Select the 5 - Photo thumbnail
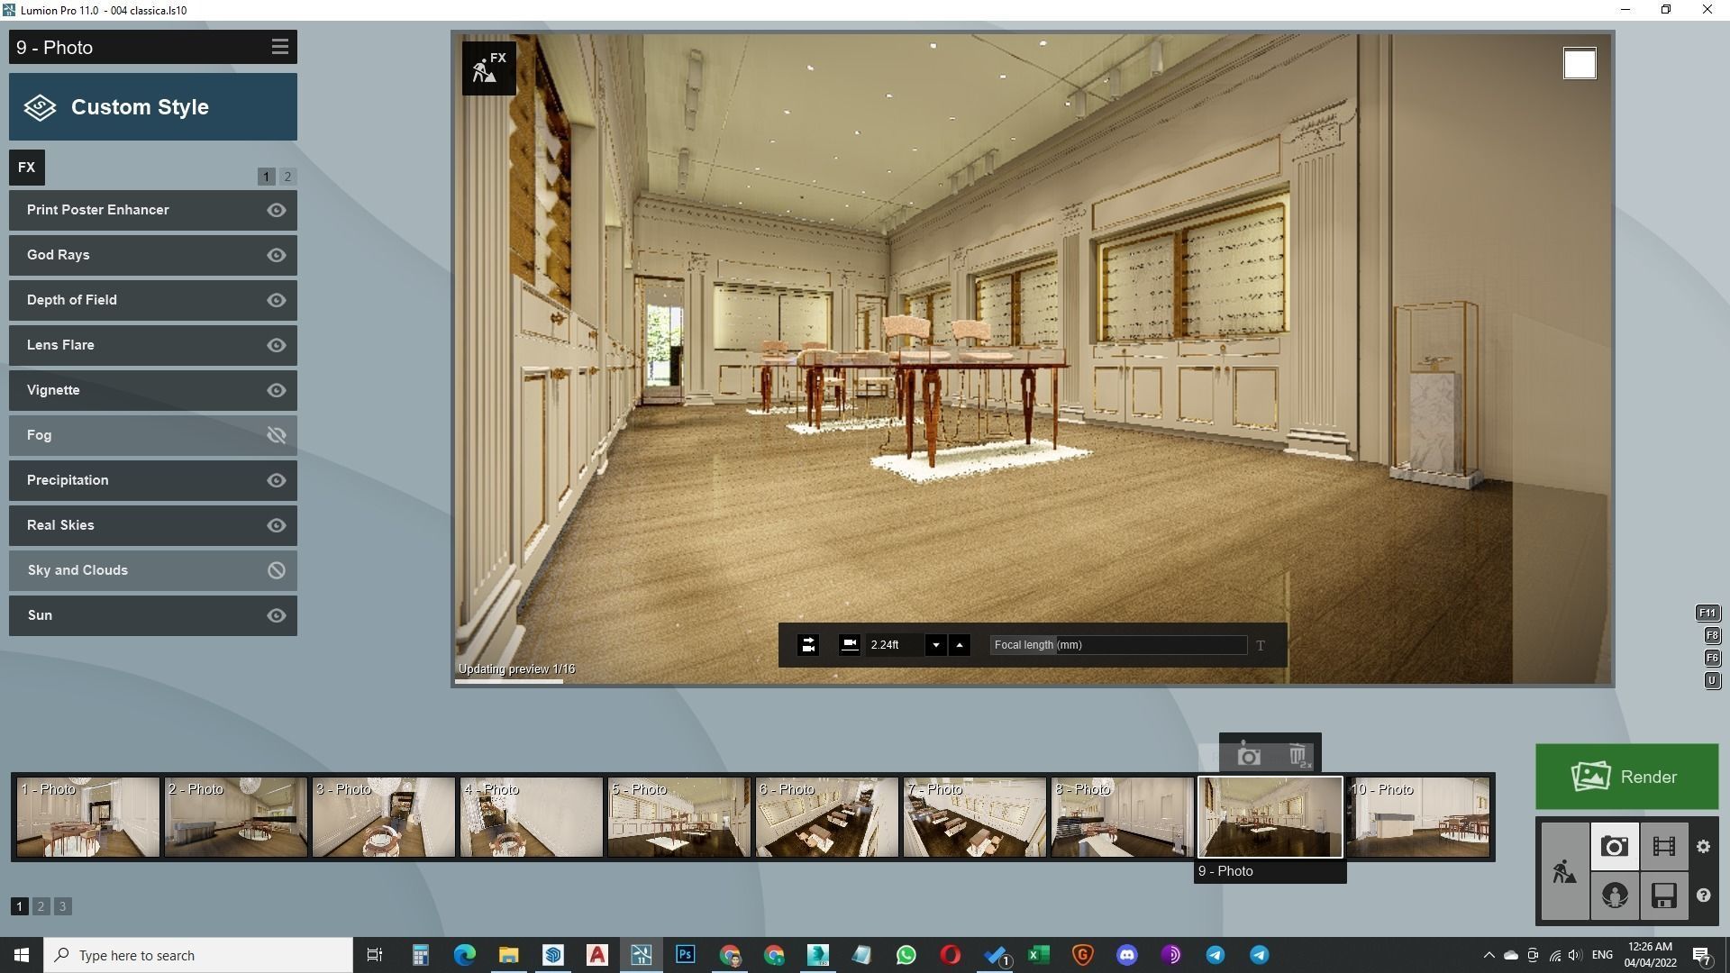Image resolution: width=1730 pixels, height=973 pixels. [678, 817]
